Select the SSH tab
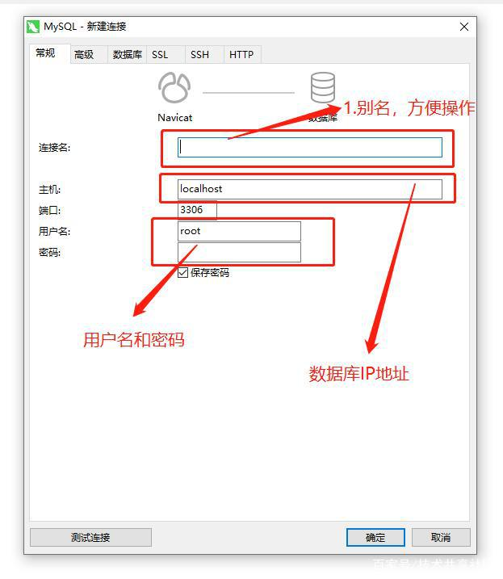 coord(199,55)
